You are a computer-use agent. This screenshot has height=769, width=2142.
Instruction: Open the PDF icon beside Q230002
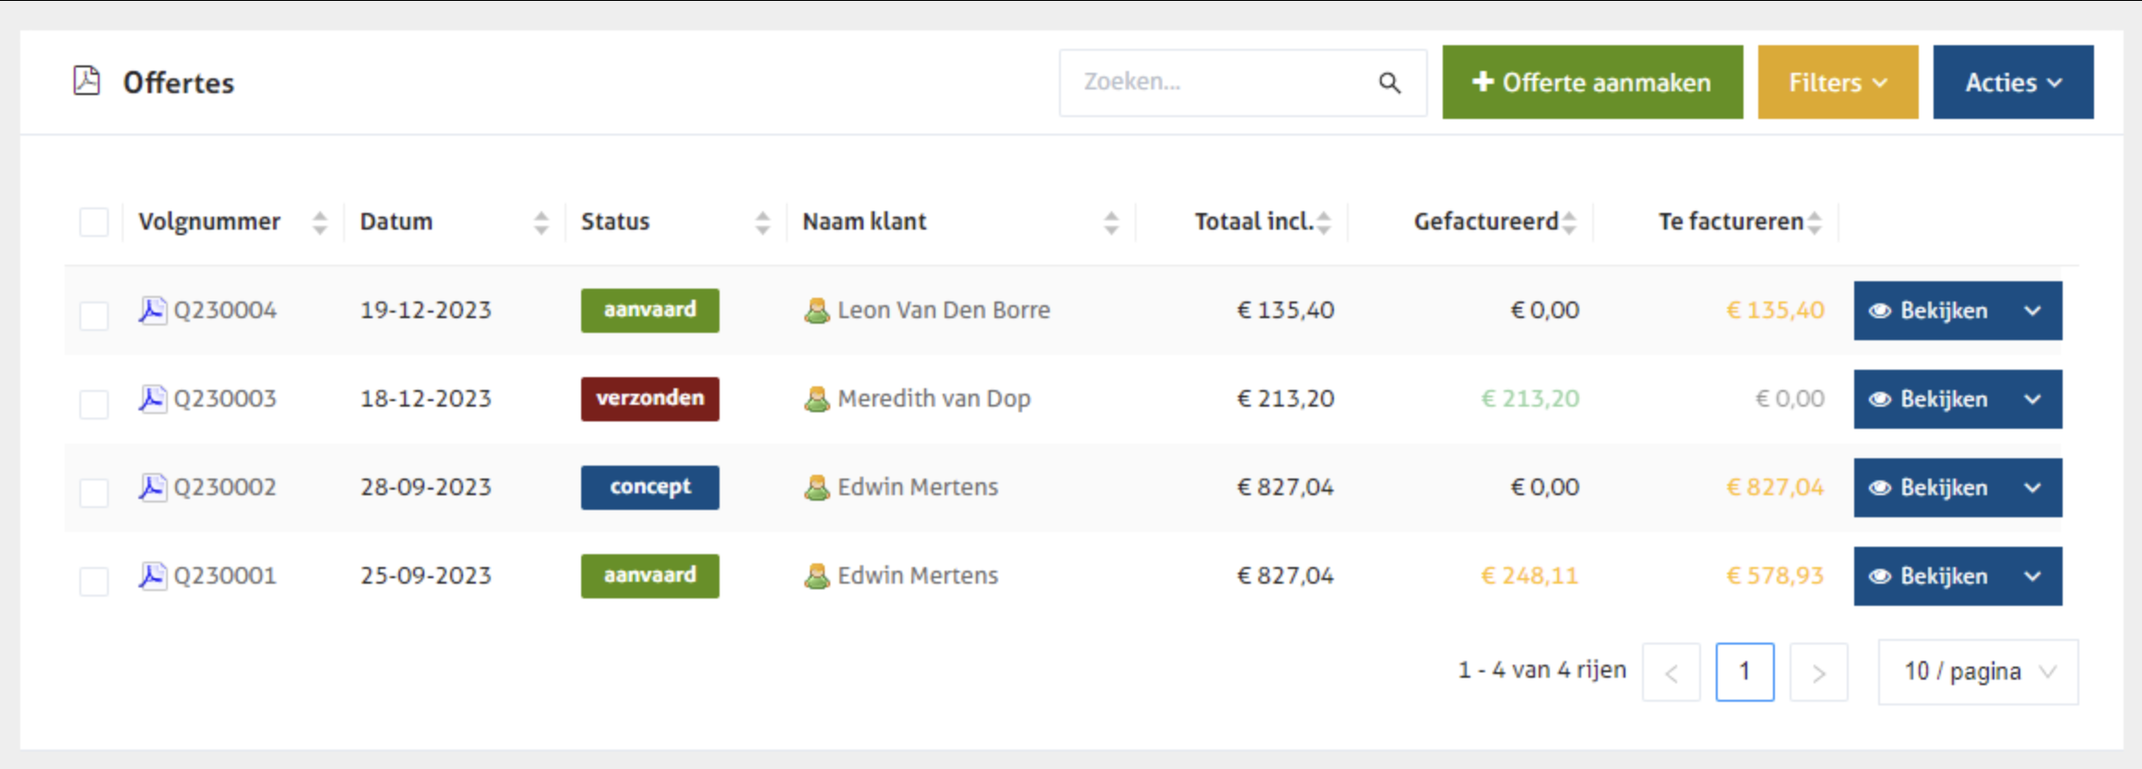(x=152, y=487)
